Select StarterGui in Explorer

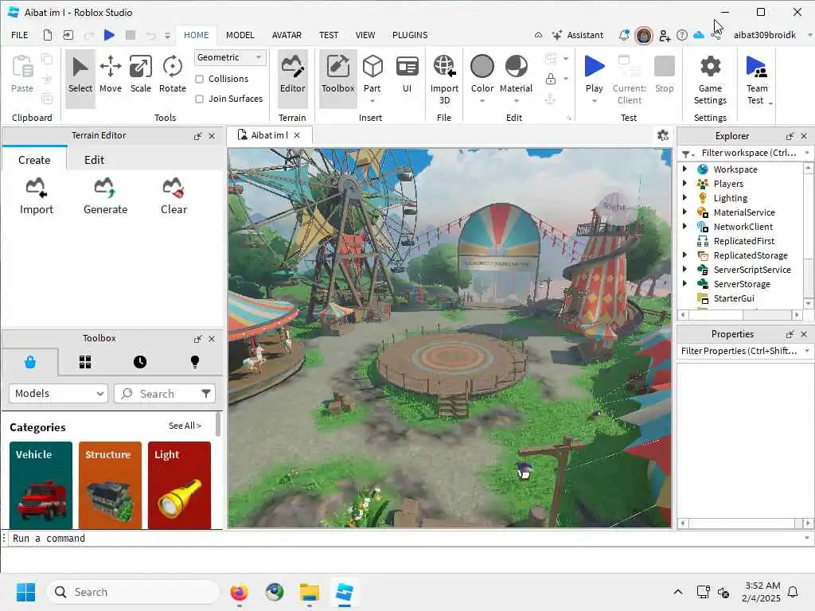click(x=733, y=298)
